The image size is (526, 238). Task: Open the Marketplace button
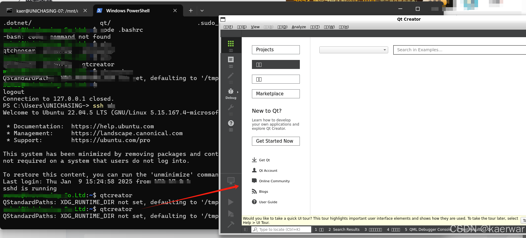point(276,94)
